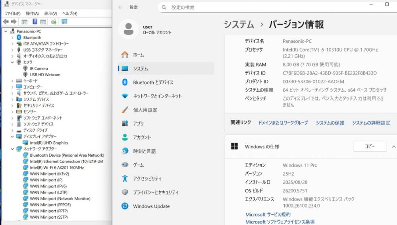Image resolution: width=397 pixels, height=225 pixels.
Task: Go to ホーム in Settings sidebar
Action: [166, 55]
